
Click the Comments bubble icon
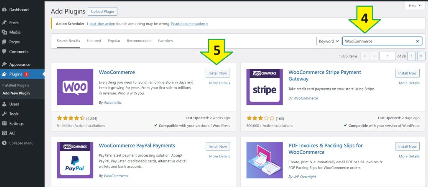point(4,52)
